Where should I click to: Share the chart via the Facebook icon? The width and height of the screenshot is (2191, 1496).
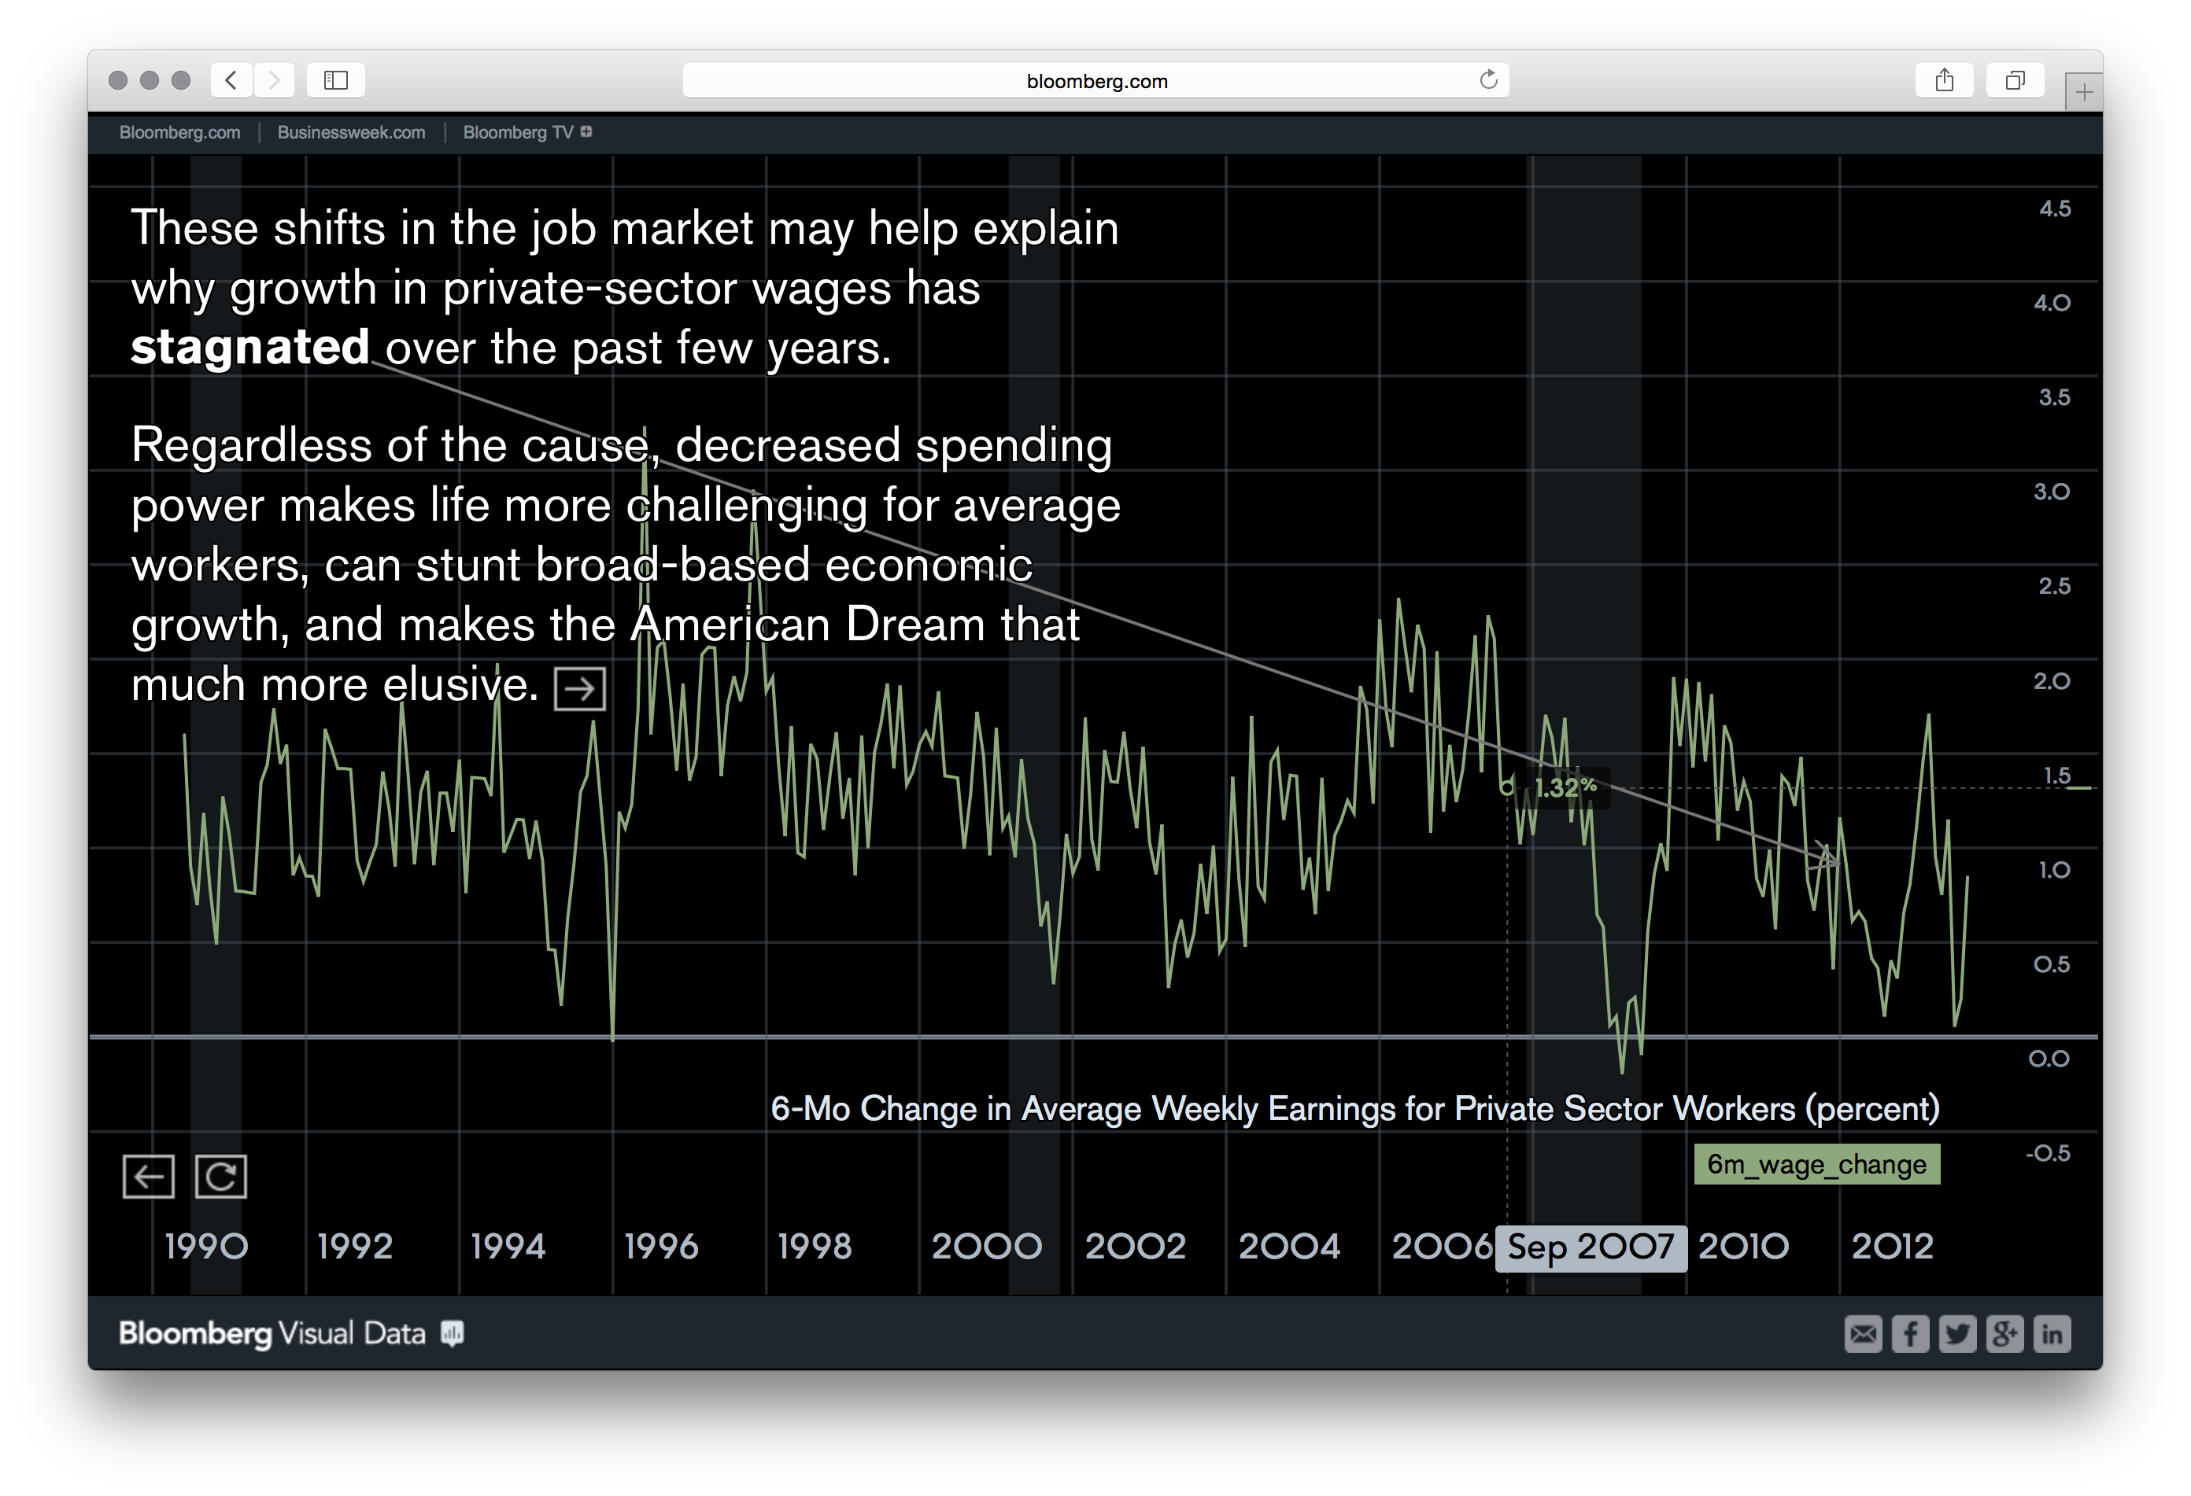(x=1911, y=1334)
